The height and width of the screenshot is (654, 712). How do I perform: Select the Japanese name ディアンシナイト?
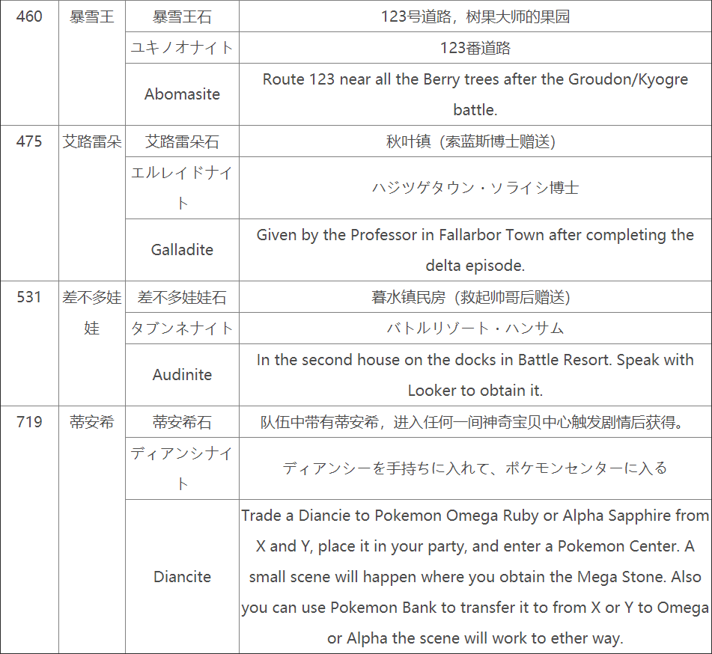click(182, 468)
